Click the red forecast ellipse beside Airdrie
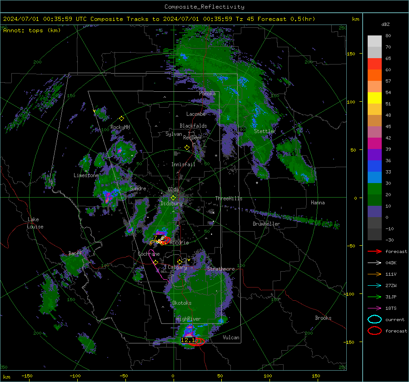This screenshot has width=409, height=382. (x=166, y=240)
